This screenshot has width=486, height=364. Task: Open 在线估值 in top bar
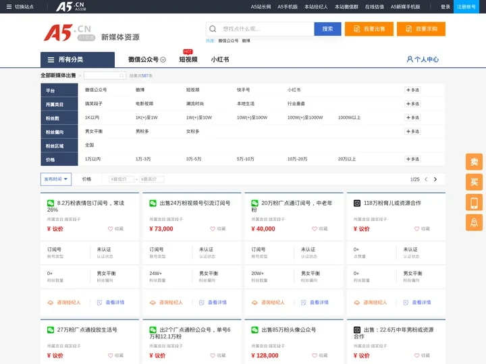(374, 7)
